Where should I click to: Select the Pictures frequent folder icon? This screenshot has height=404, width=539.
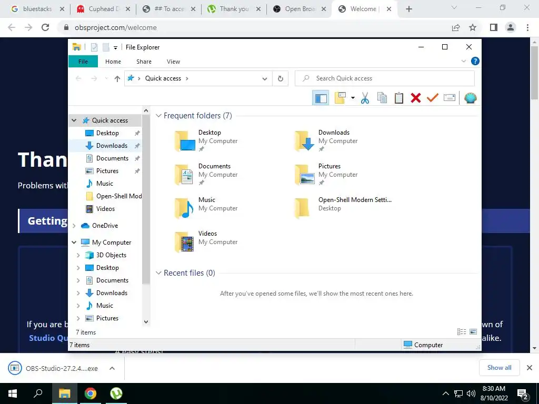pos(304,175)
